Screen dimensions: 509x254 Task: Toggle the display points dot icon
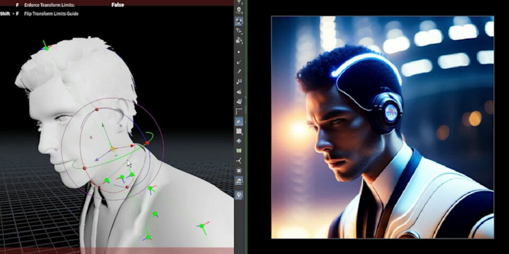pos(239,52)
